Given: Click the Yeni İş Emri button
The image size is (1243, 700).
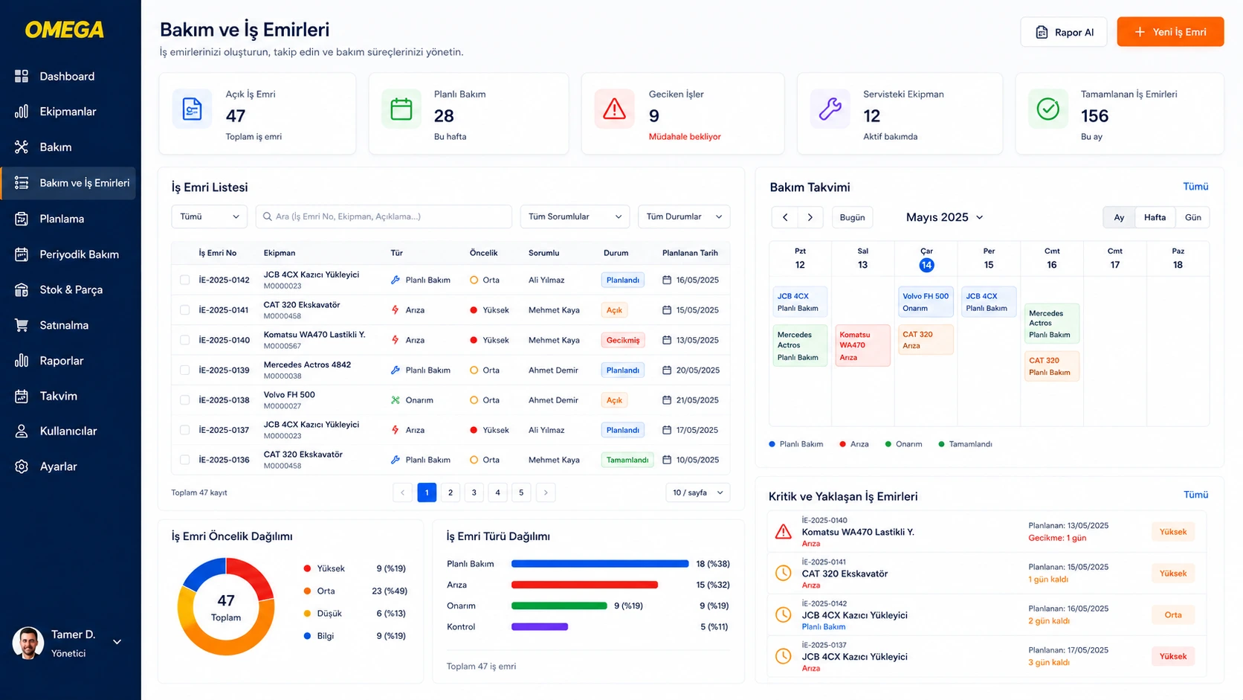Looking at the screenshot, I should (x=1170, y=32).
